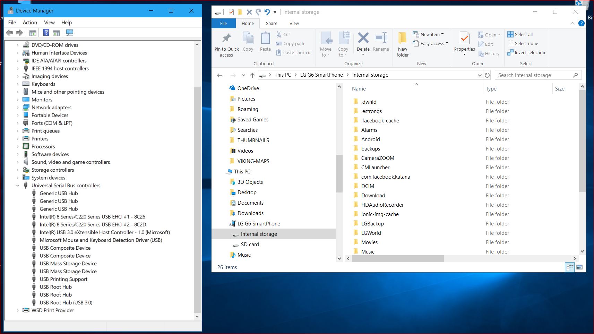594x334 pixels.
Task: Open the recent locations dropdown arrow
Action: tap(243, 75)
